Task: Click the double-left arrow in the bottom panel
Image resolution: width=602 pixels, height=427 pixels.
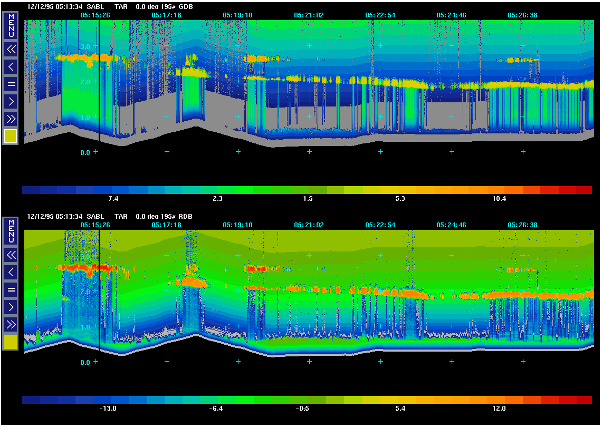Action: tap(11, 255)
